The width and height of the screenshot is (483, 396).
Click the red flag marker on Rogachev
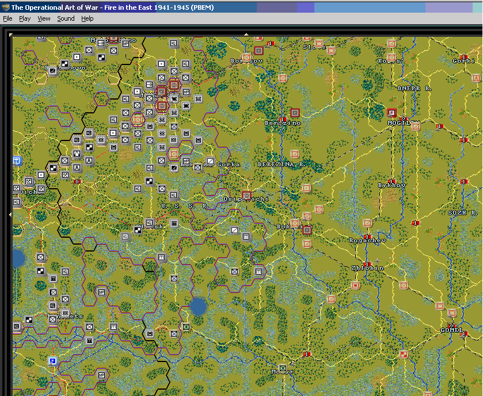(x=367, y=237)
